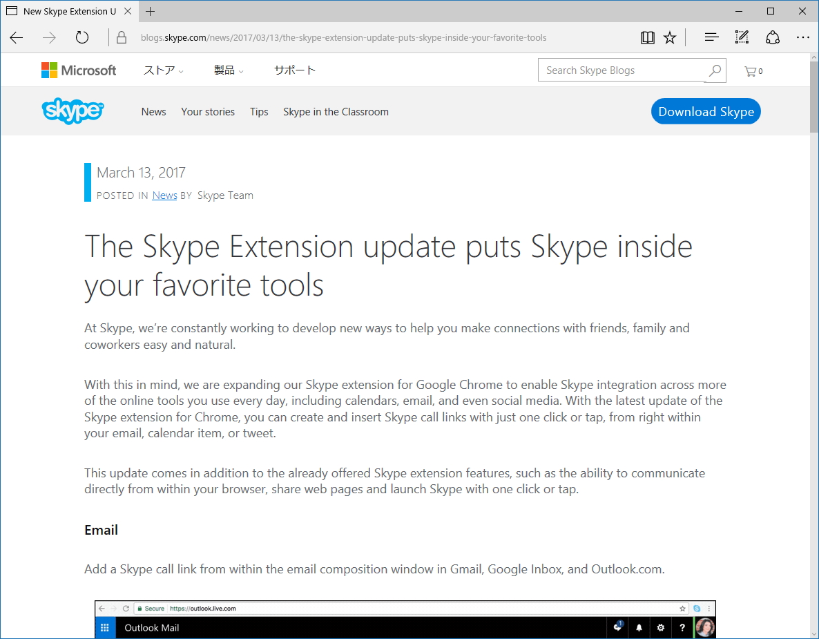
Task: Open the Hub panel in Edge
Action: click(711, 37)
